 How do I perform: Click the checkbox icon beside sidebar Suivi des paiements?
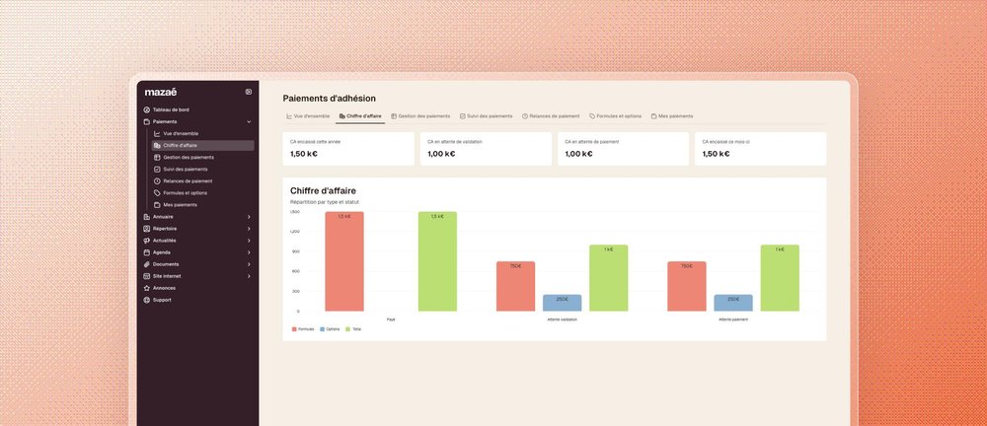(x=157, y=170)
